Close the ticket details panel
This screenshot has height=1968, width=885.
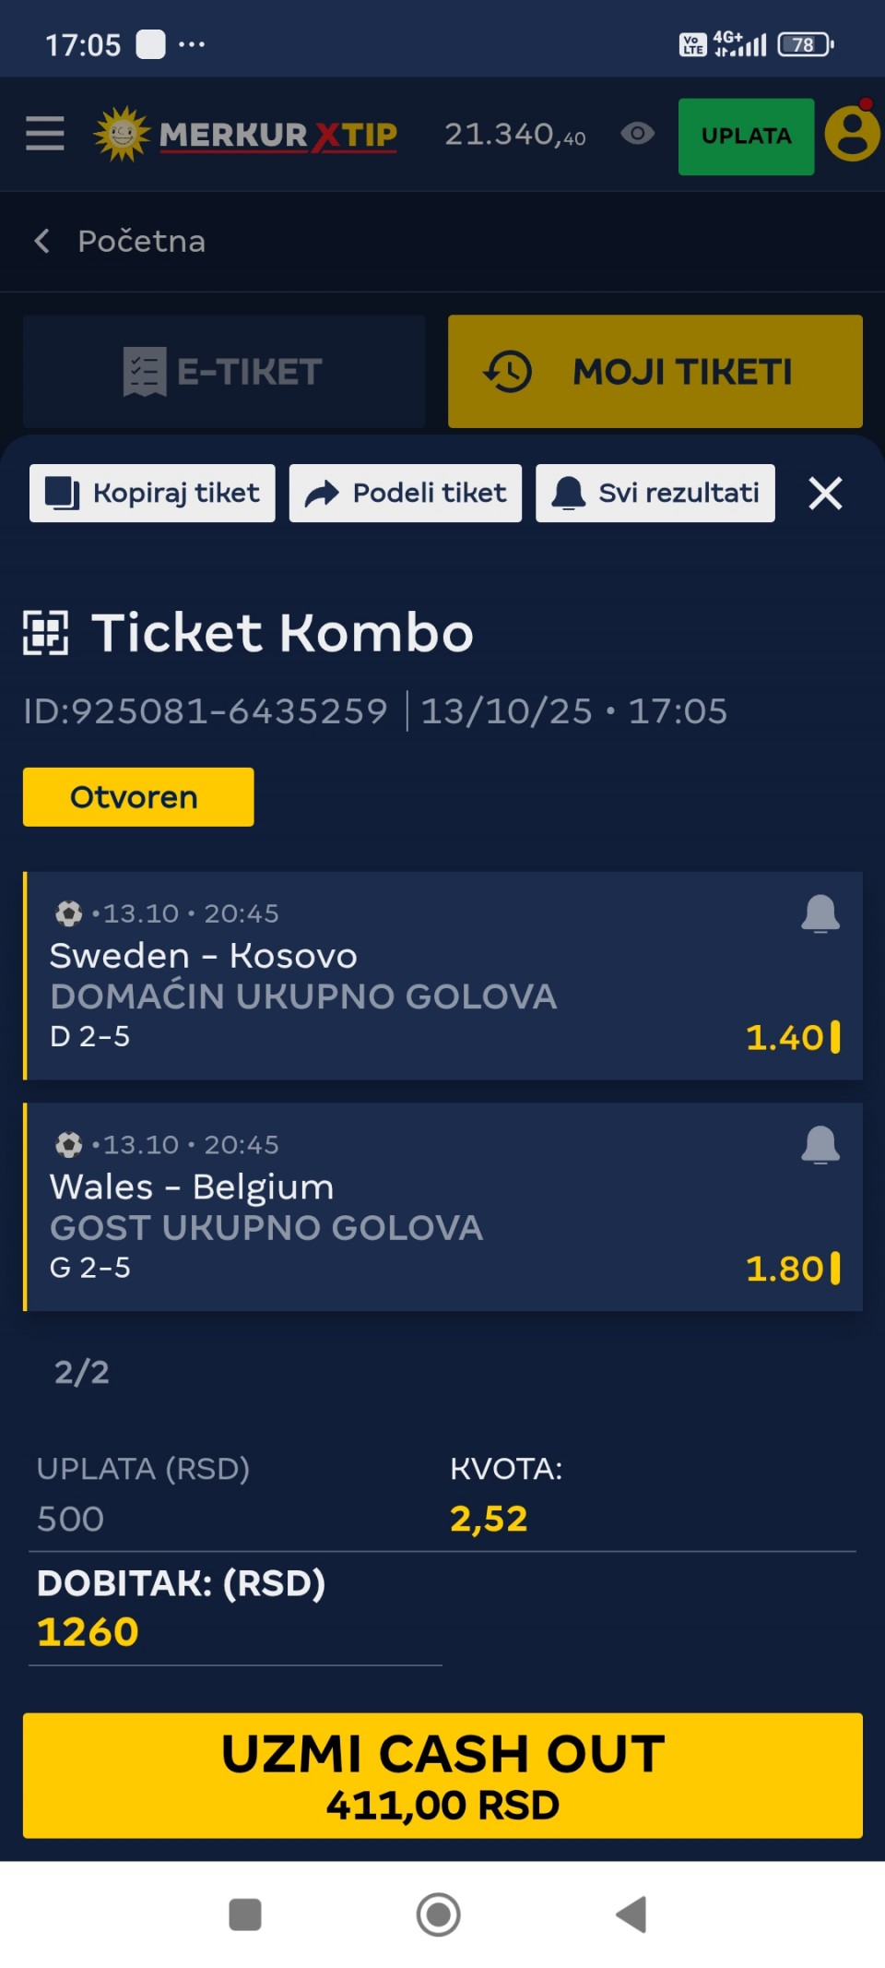825,494
